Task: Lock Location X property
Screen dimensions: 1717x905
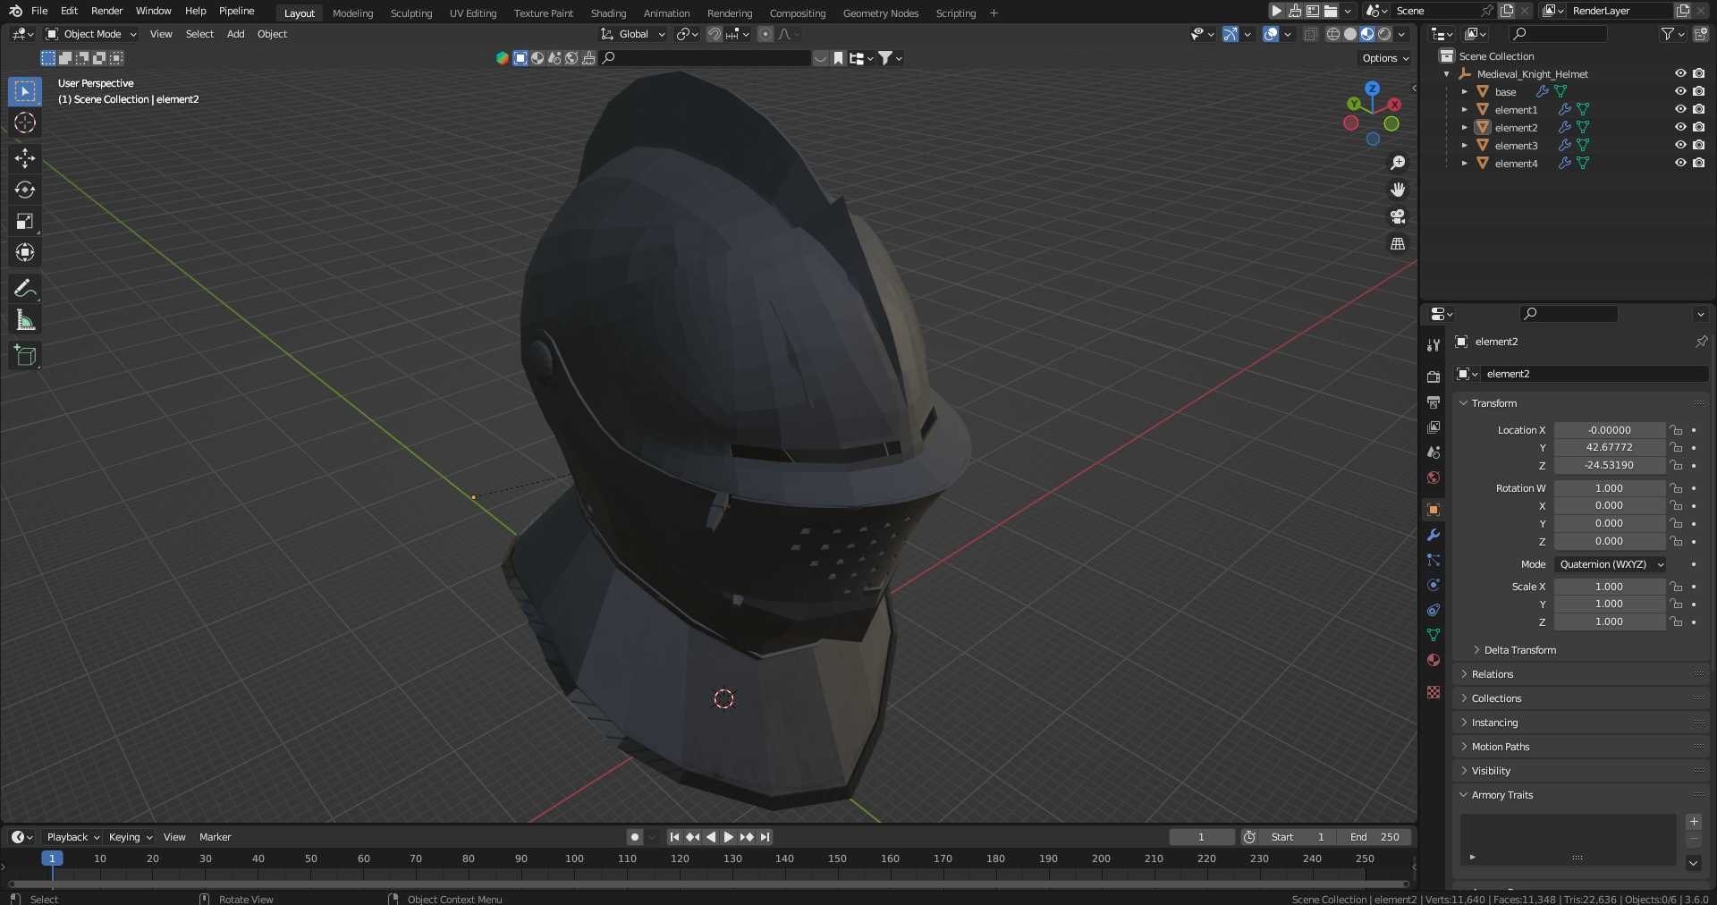Action: coord(1676,430)
